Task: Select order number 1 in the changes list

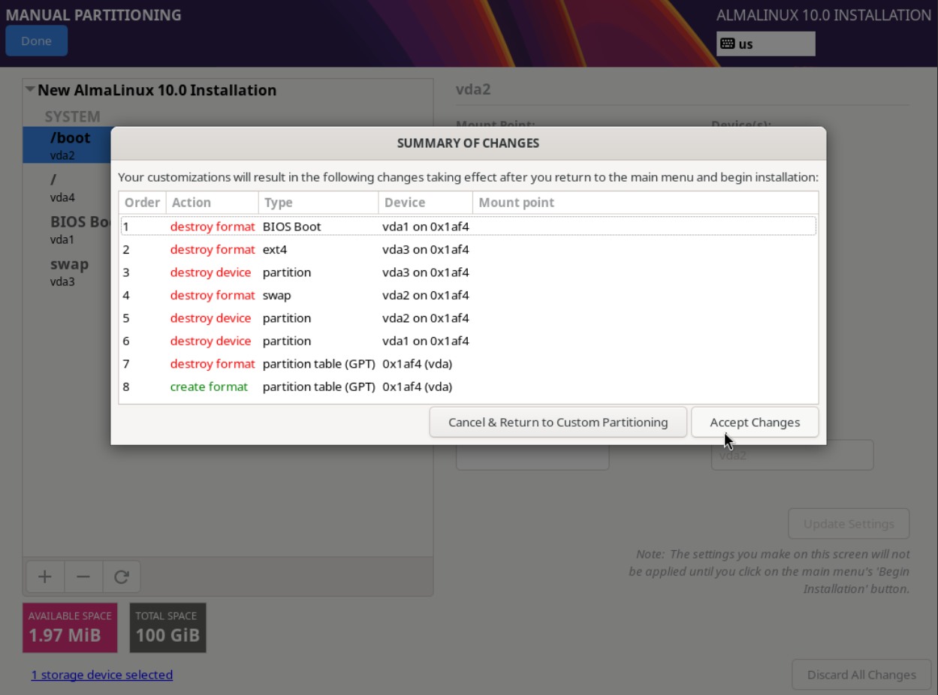Action: click(x=126, y=227)
